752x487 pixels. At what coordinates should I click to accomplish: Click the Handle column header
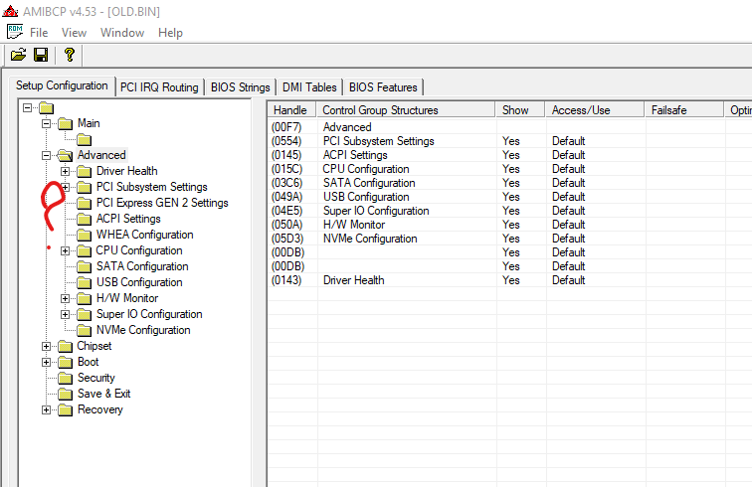[x=291, y=109]
